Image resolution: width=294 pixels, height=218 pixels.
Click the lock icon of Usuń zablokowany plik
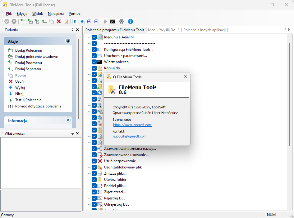(x=100, y=167)
